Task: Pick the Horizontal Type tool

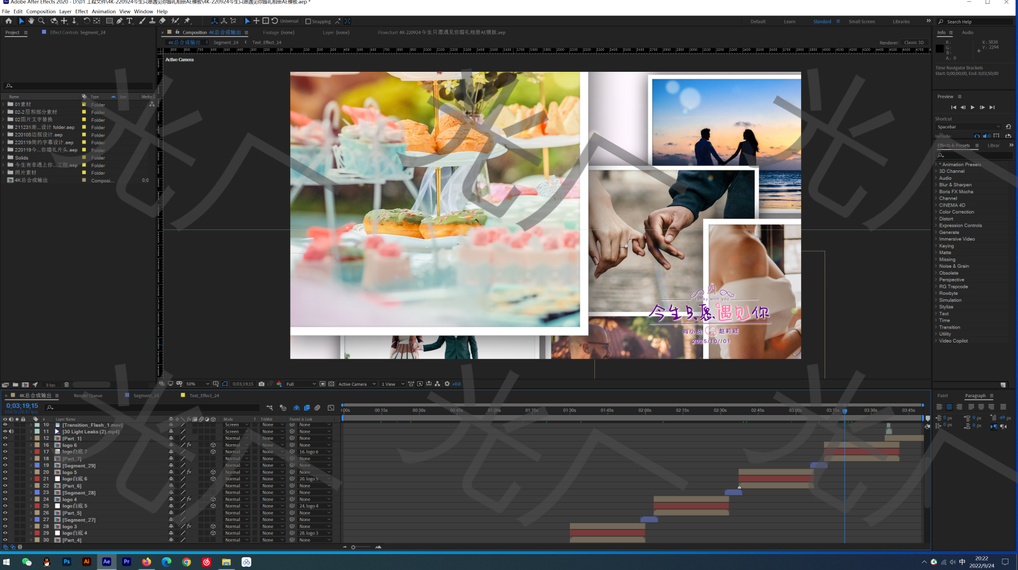Action: point(130,21)
